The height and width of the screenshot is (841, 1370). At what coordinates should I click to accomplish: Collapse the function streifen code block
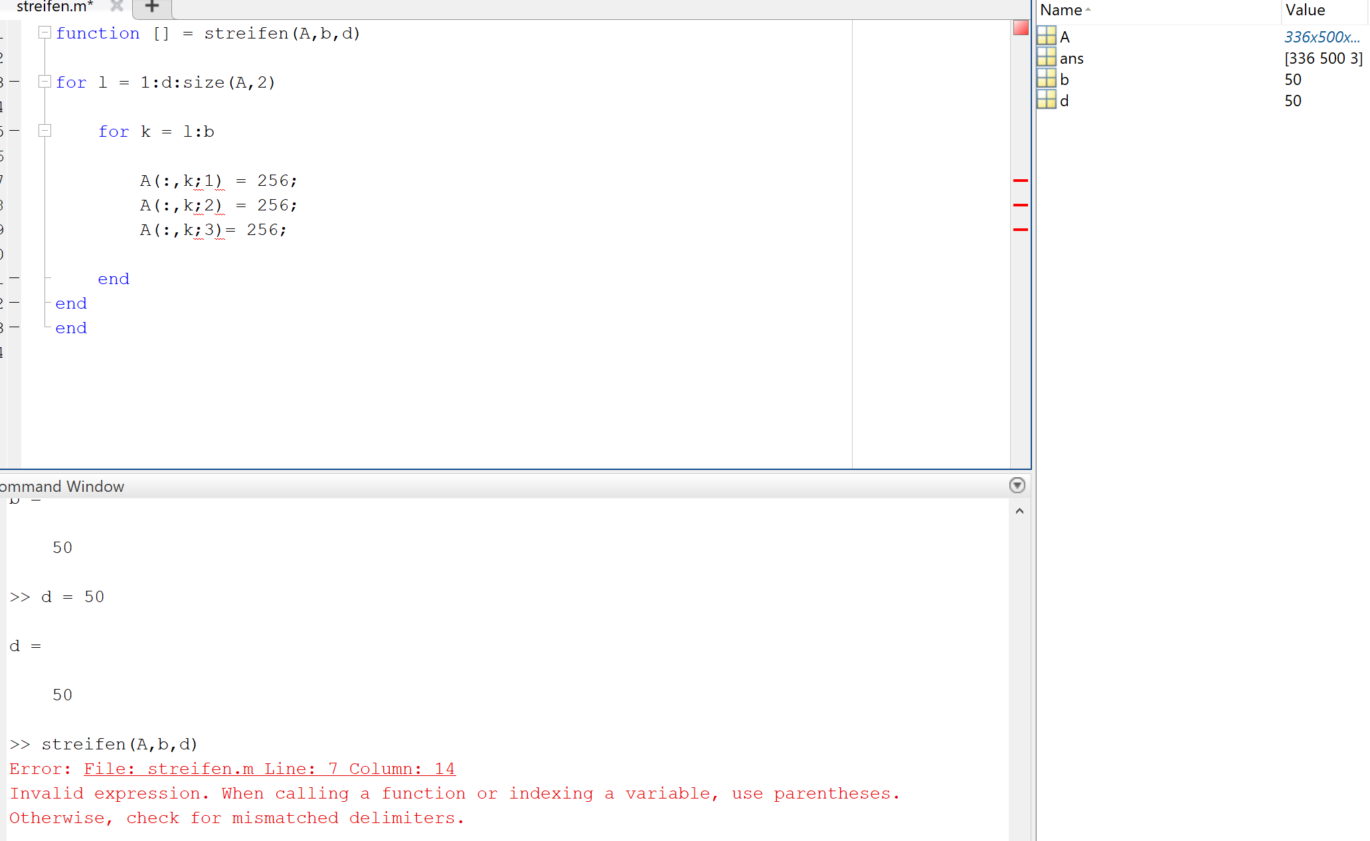pyautogui.click(x=44, y=33)
